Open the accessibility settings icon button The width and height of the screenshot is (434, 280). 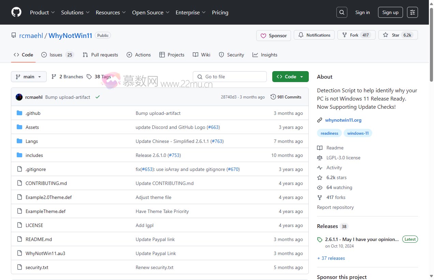pyautogui.click(x=413, y=12)
